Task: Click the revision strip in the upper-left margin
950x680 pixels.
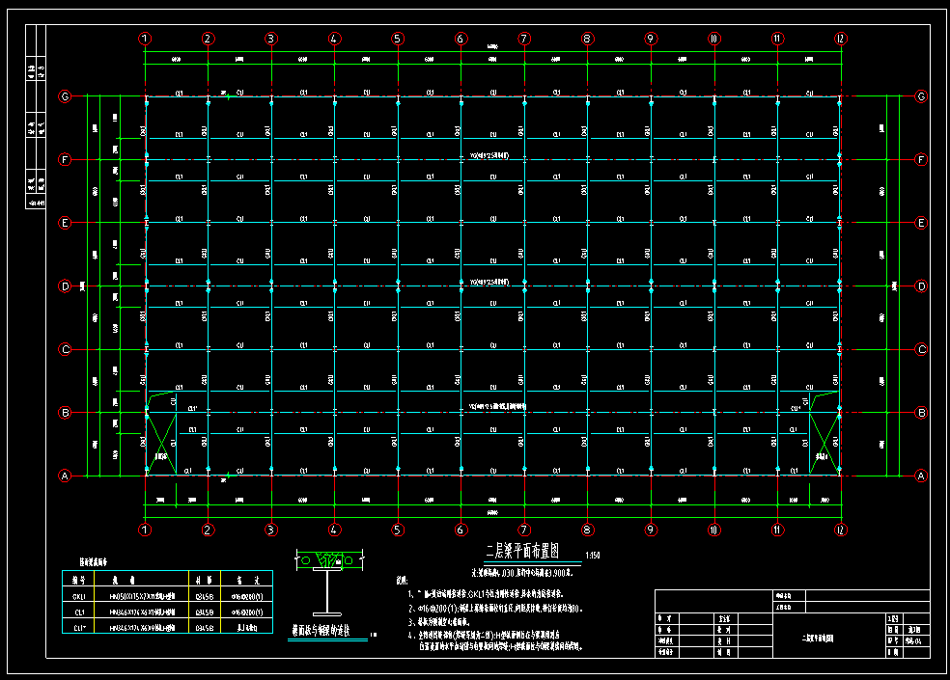Action: (x=35, y=116)
